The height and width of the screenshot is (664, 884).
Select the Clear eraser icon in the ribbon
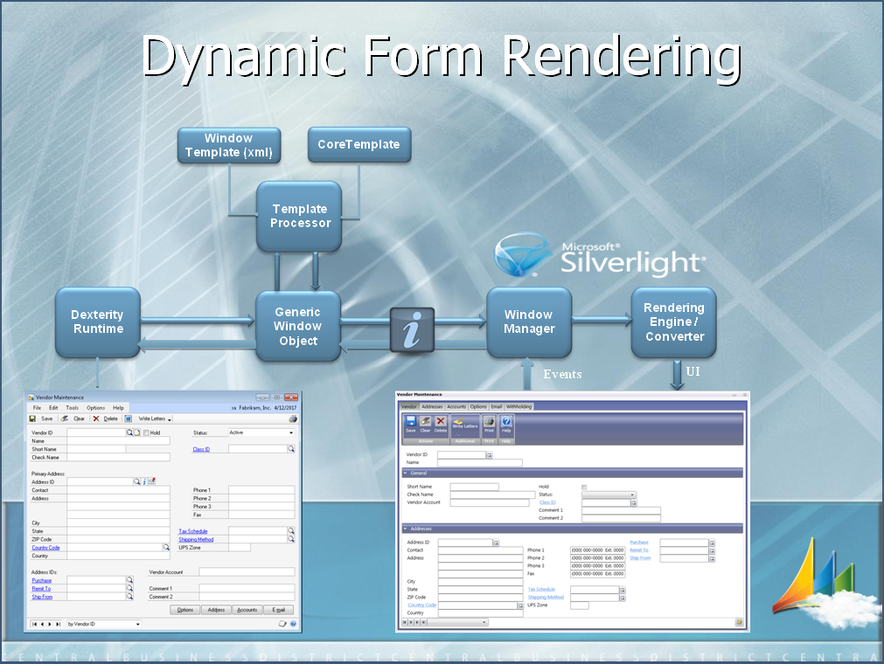pos(426,422)
